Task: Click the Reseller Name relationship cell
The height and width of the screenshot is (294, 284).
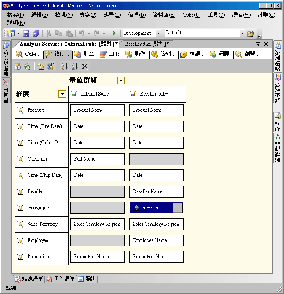Action: [x=157, y=191]
